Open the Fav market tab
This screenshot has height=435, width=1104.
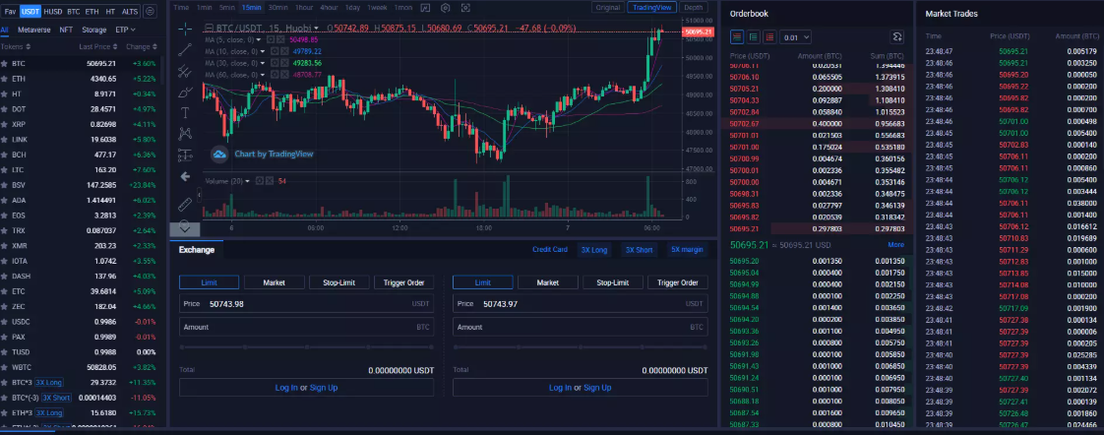pyautogui.click(x=10, y=11)
